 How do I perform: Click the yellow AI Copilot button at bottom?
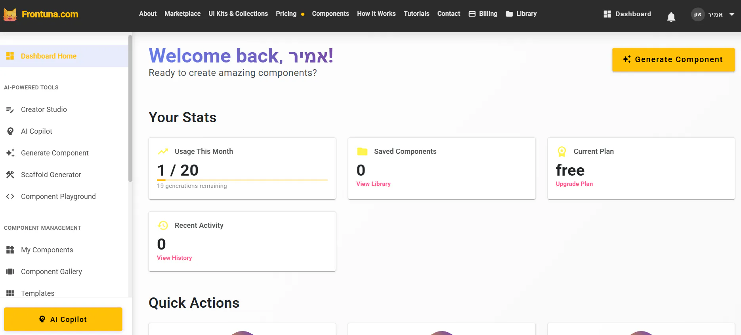pos(63,319)
